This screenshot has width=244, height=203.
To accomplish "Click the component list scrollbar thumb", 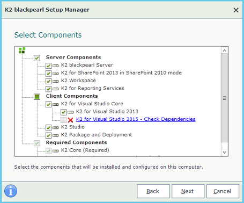I will tap(225, 98).
